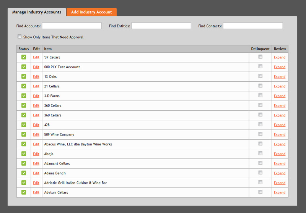Click green status check for Adams Bench
The height and width of the screenshot is (213, 306).
click(24, 173)
